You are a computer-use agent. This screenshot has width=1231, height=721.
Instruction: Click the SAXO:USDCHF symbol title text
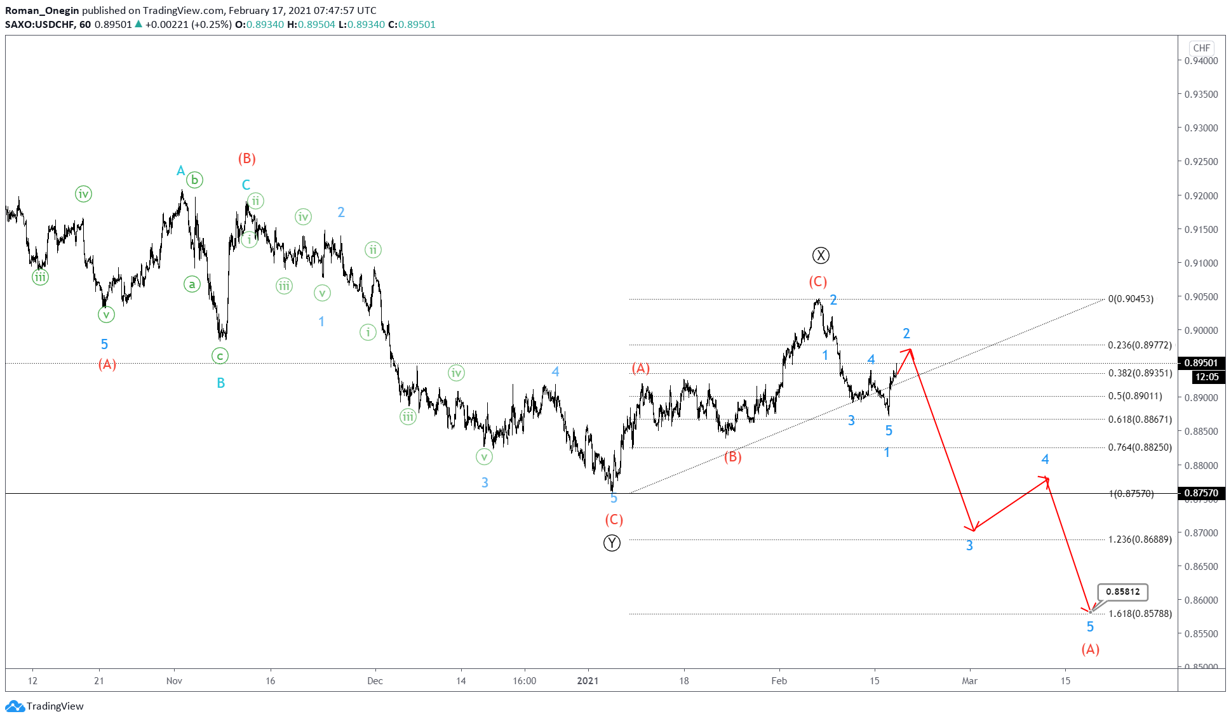click(x=39, y=25)
